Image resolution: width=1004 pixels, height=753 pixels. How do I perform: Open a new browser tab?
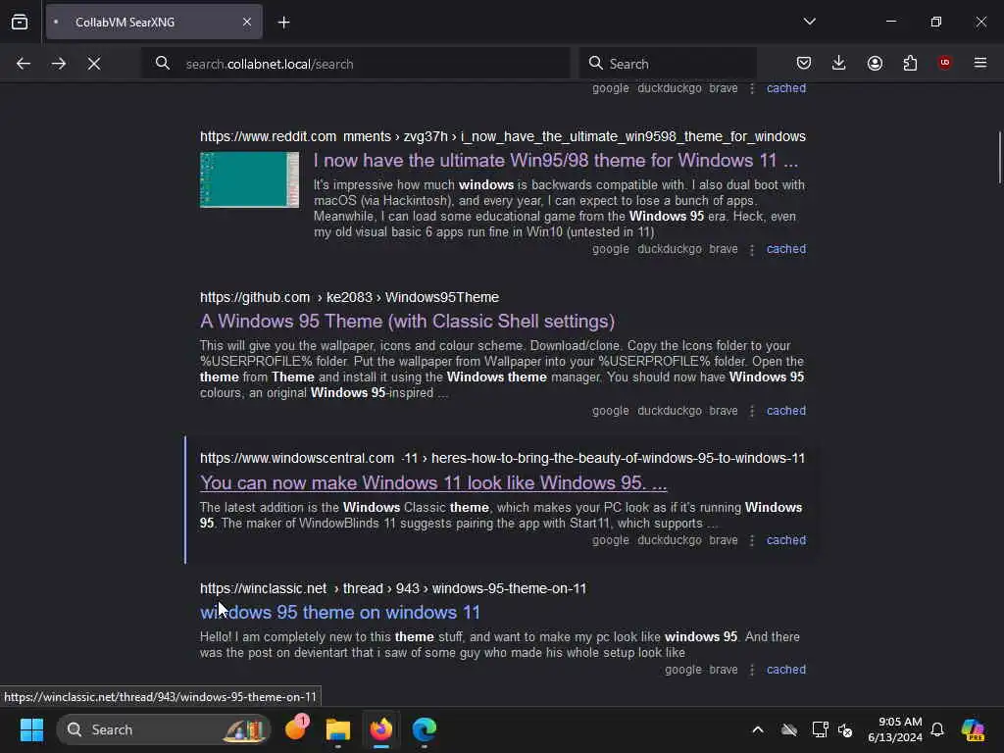pyautogui.click(x=284, y=23)
